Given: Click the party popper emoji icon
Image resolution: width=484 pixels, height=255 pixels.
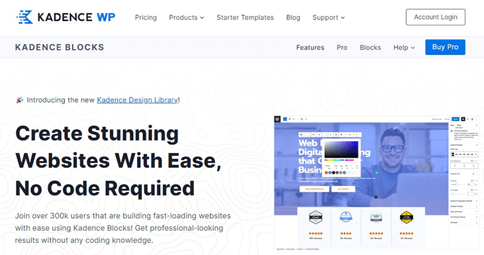Looking at the screenshot, I should [19, 100].
